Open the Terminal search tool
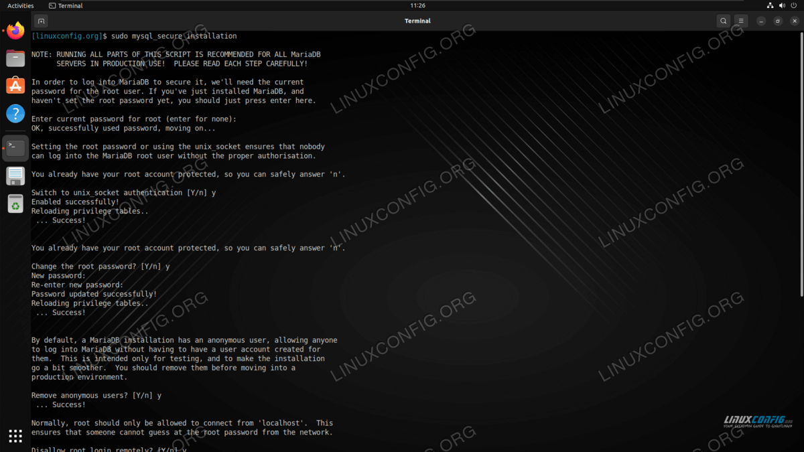Screen dimensions: 804x452 tap(724, 21)
